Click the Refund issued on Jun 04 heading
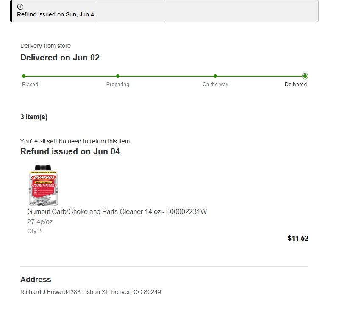The width and height of the screenshot is (339, 324). point(70,151)
